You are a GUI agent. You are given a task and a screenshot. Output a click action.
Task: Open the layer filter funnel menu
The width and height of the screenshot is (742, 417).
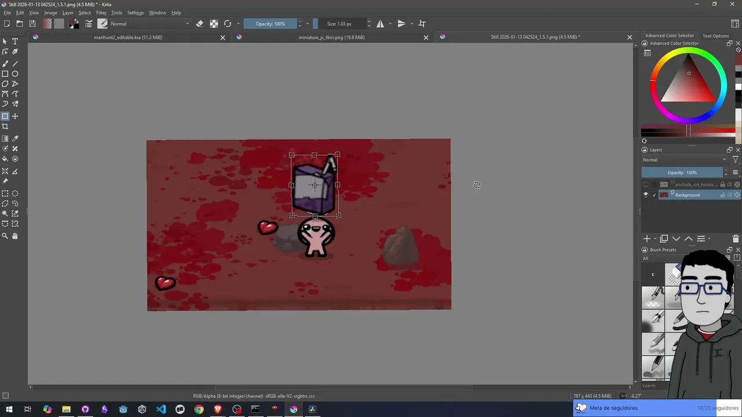point(735,160)
